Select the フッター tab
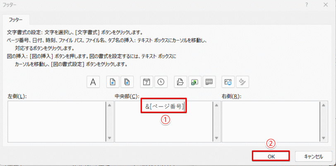The image size is (336, 166). coord(16,20)
